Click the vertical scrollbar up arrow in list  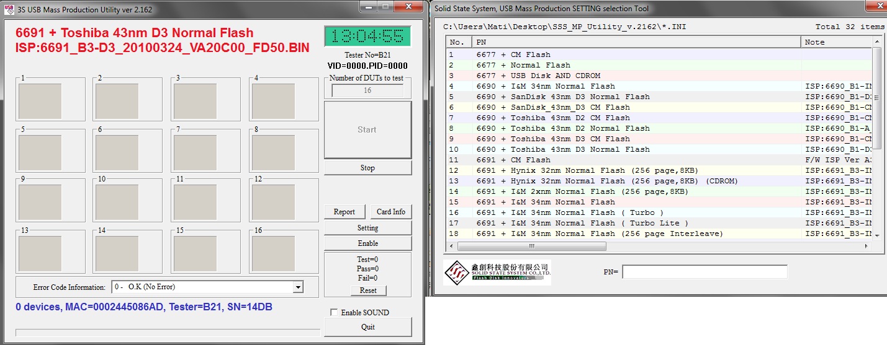(x=878, y=42)
